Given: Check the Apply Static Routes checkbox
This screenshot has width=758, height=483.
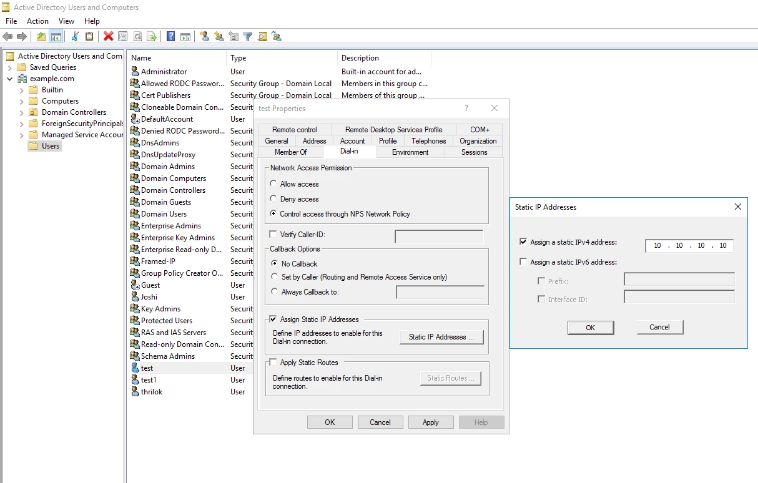Looking at the screenshot, I should [x=273, y=363].
